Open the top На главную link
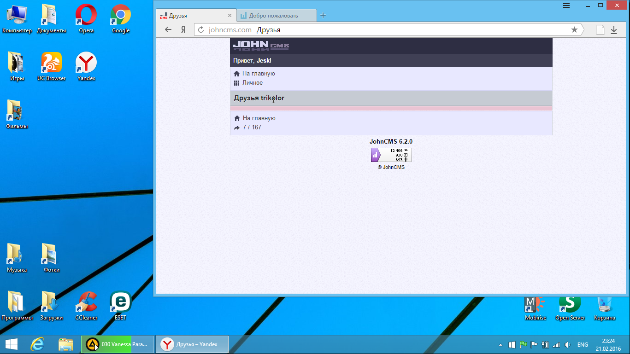 click(259, 74)
